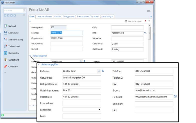Jump to the last customer record
196x123 pixels.
pos(15,15)
